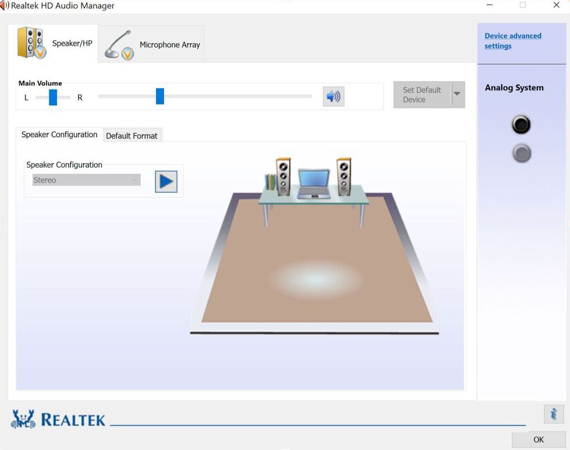Switch to the Microphone Array tab

pyautogui.click(x=151, y=44)
